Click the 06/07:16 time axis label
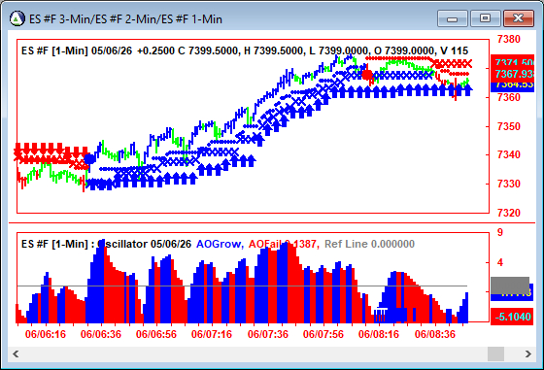 point(212,334)
